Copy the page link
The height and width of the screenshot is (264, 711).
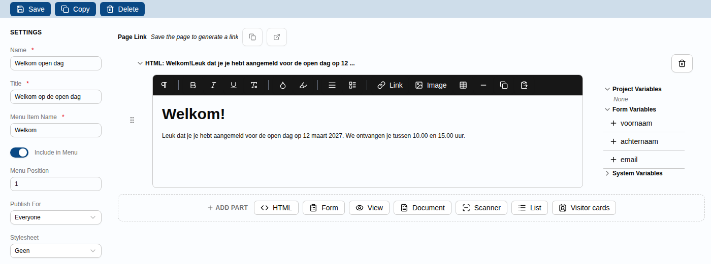(252, 37)
